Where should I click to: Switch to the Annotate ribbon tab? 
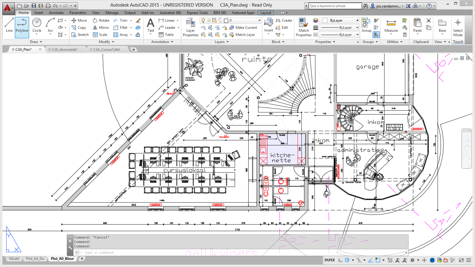pos(56,13)
